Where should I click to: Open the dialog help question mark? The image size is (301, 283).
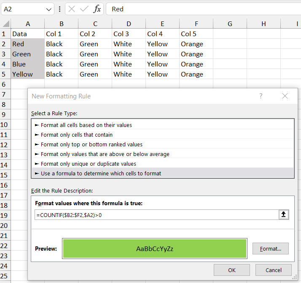(x=261, y=96)
